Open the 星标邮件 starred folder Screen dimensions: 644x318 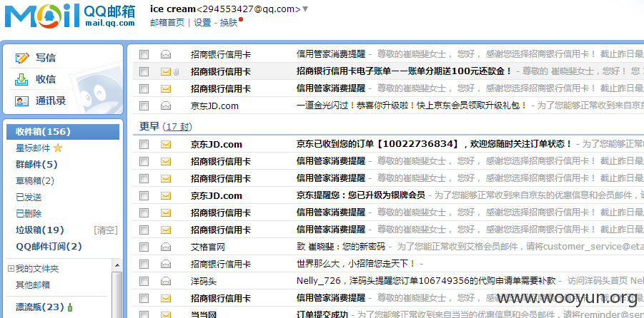click(x=33, y=148)
